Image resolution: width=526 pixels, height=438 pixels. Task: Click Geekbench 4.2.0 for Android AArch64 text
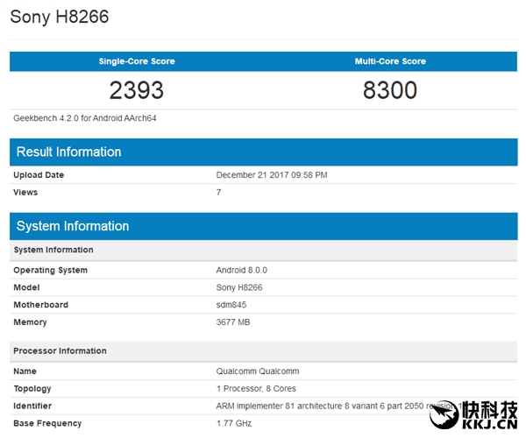pyautogui.click(x=85, y=118)
